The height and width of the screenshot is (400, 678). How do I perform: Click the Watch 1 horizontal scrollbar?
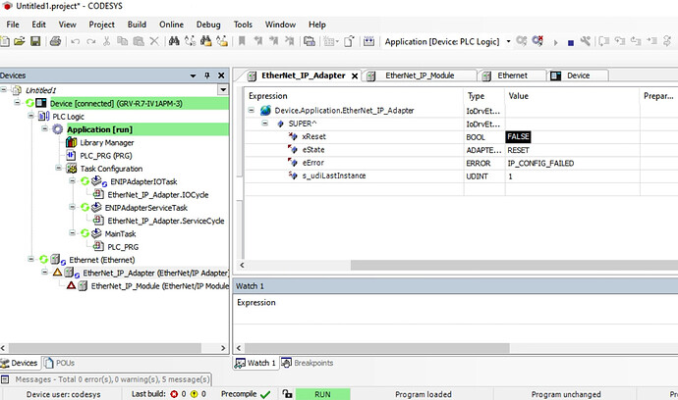(x=377, y=348)
